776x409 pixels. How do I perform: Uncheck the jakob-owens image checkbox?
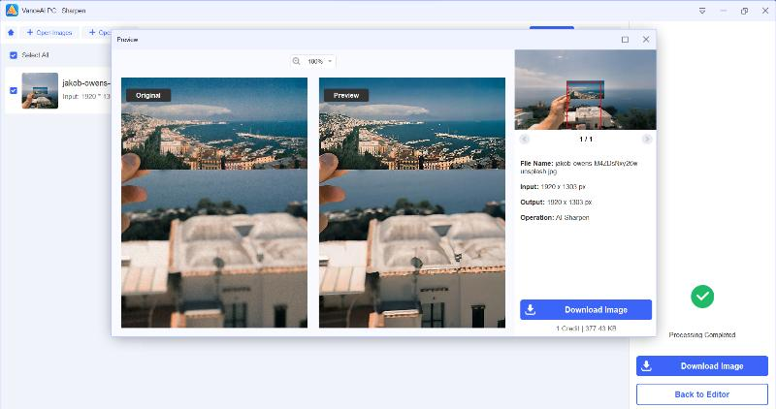tap(13, 90)
